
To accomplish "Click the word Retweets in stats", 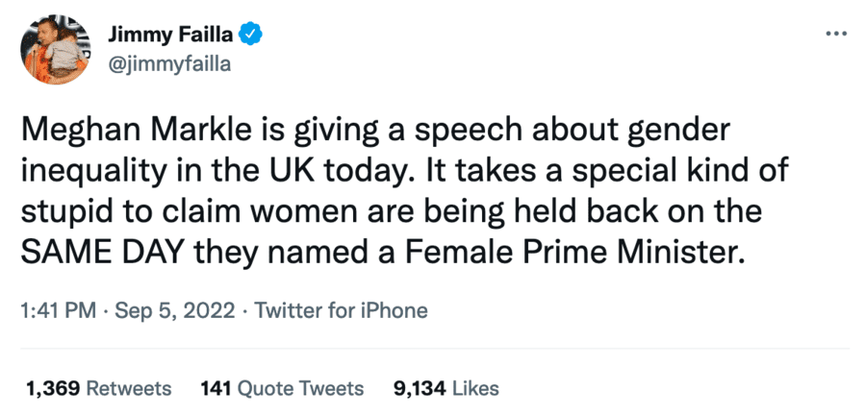I will pyautogui.click(x=129, y=388).
